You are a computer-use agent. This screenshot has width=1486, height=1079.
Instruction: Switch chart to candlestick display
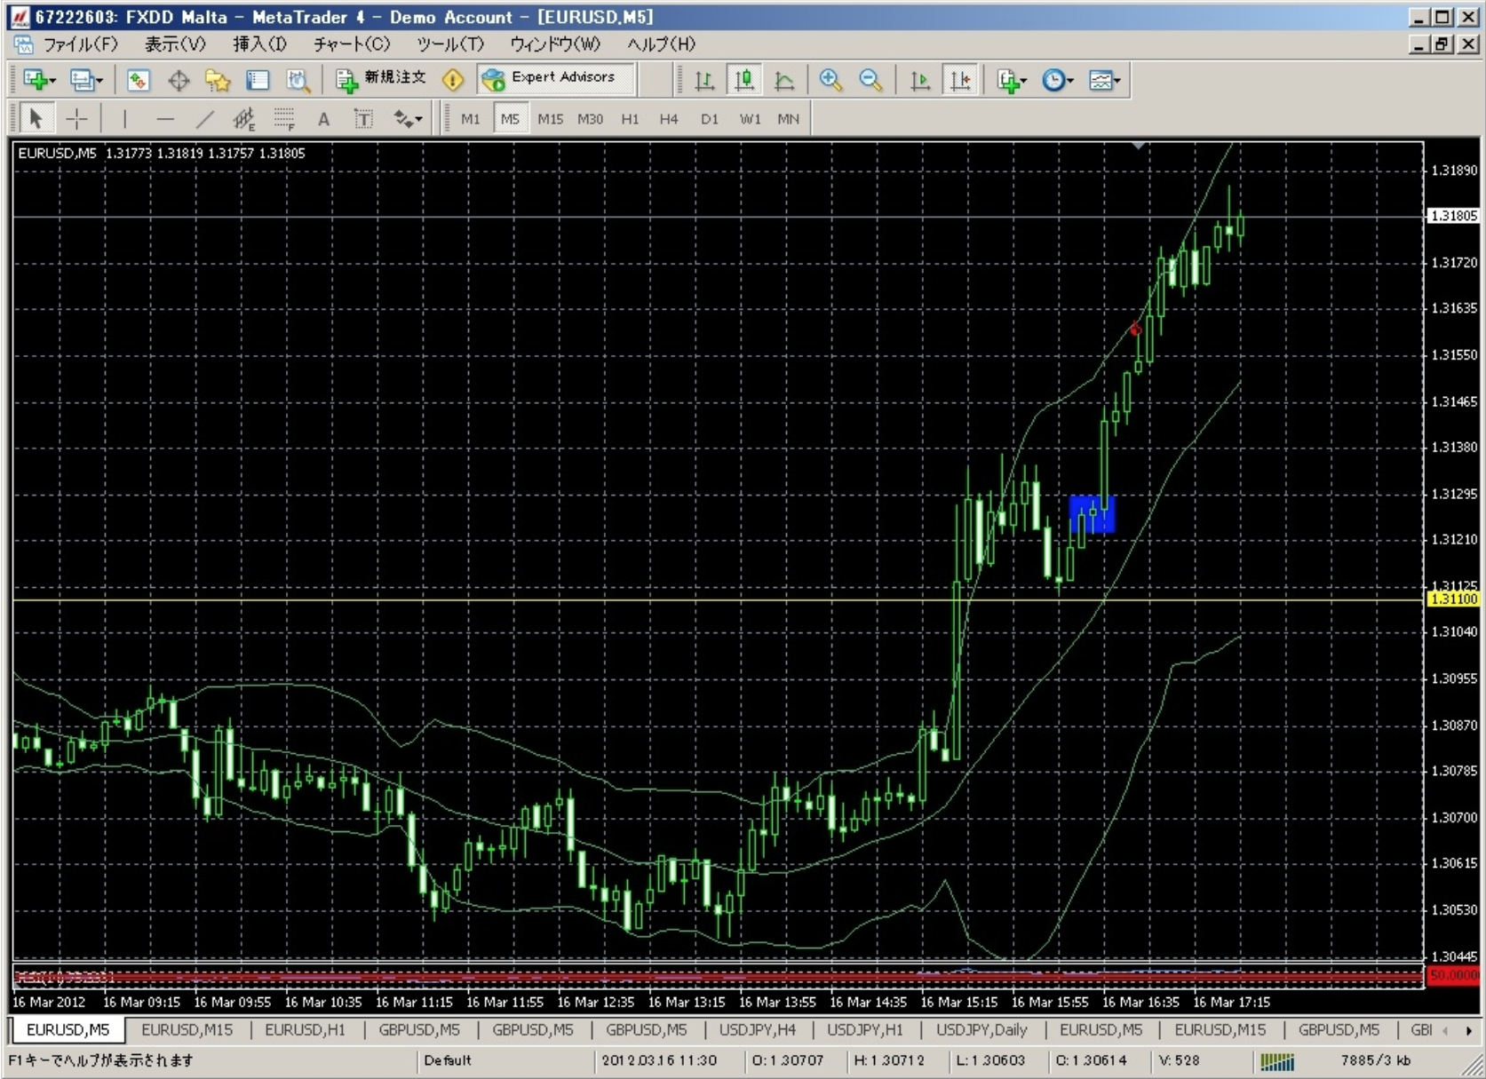pos(744,80)
